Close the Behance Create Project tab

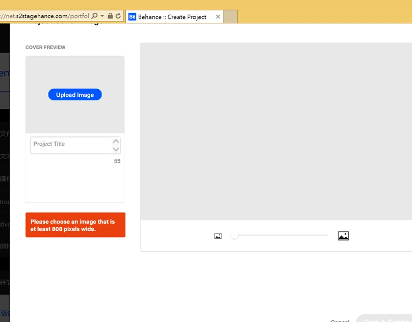pos(218,17)
